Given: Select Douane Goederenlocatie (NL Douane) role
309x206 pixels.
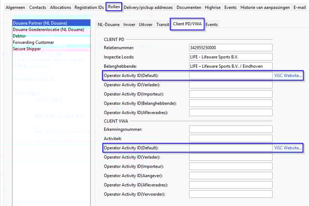Looking at the screenshot, I should [48, 29].
